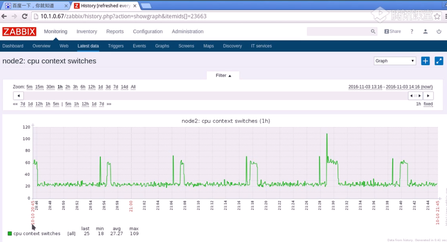Go to the Triggers submenu
Image resolution: width=447 pixels, height=242 pixels.
[x=116, y=46]
